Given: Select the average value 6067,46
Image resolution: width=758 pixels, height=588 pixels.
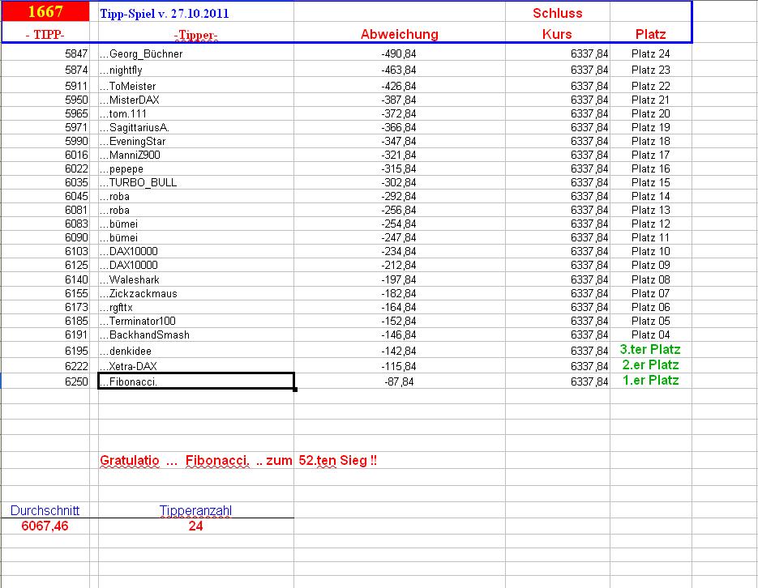Looking at the screenshot, I should pyautogui.click(x=45, y=526).
